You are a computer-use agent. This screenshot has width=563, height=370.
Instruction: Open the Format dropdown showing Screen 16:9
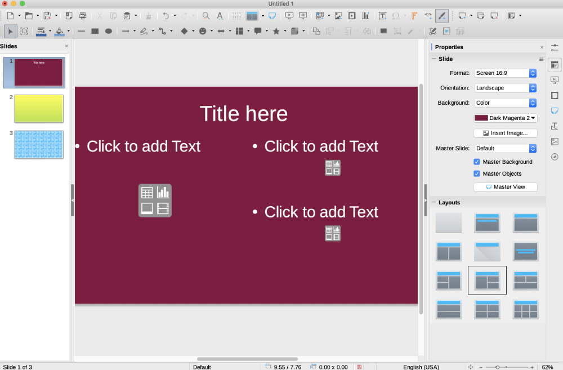point(505,73)
